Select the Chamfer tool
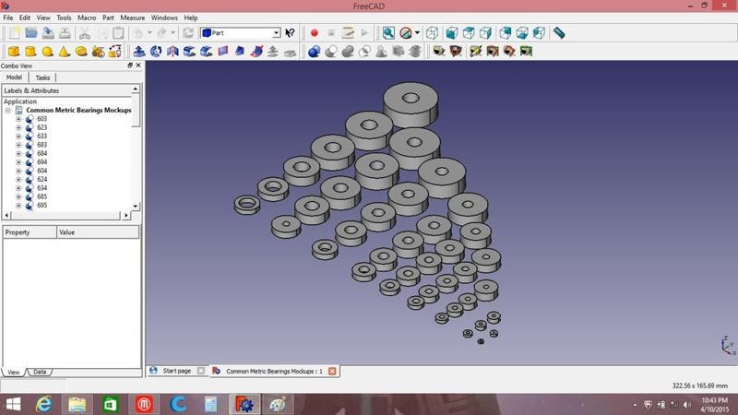Image resolution: width=738 pixels, height=415 pixels. (x=206, y=52)
